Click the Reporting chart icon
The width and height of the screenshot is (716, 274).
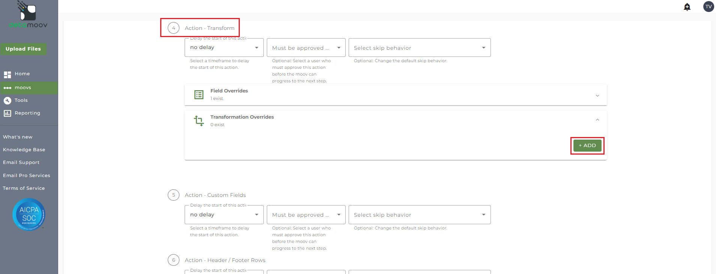[8, 113]
